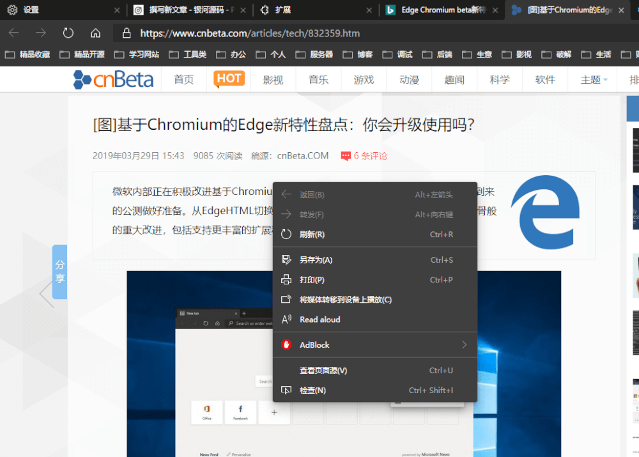The image size is (639, 457).
Task: Open the 精品收藏 bookmark folder
Action: click(27, 54)
